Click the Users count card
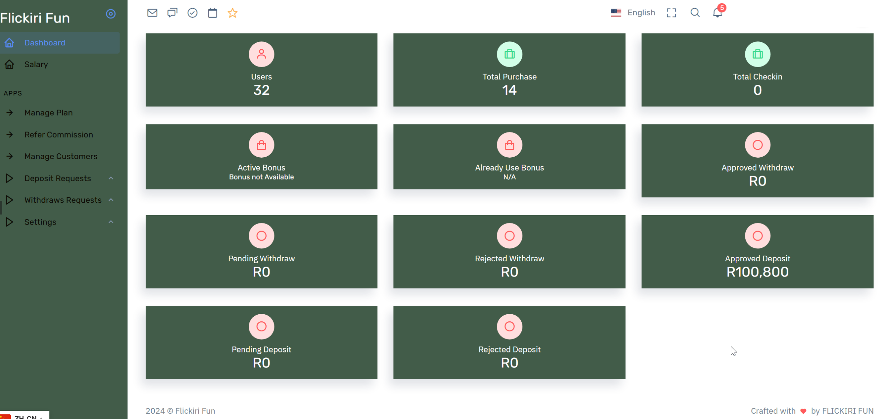Image resolution: width=886 pixels, height=419 pixels. [x=261, y=70]
